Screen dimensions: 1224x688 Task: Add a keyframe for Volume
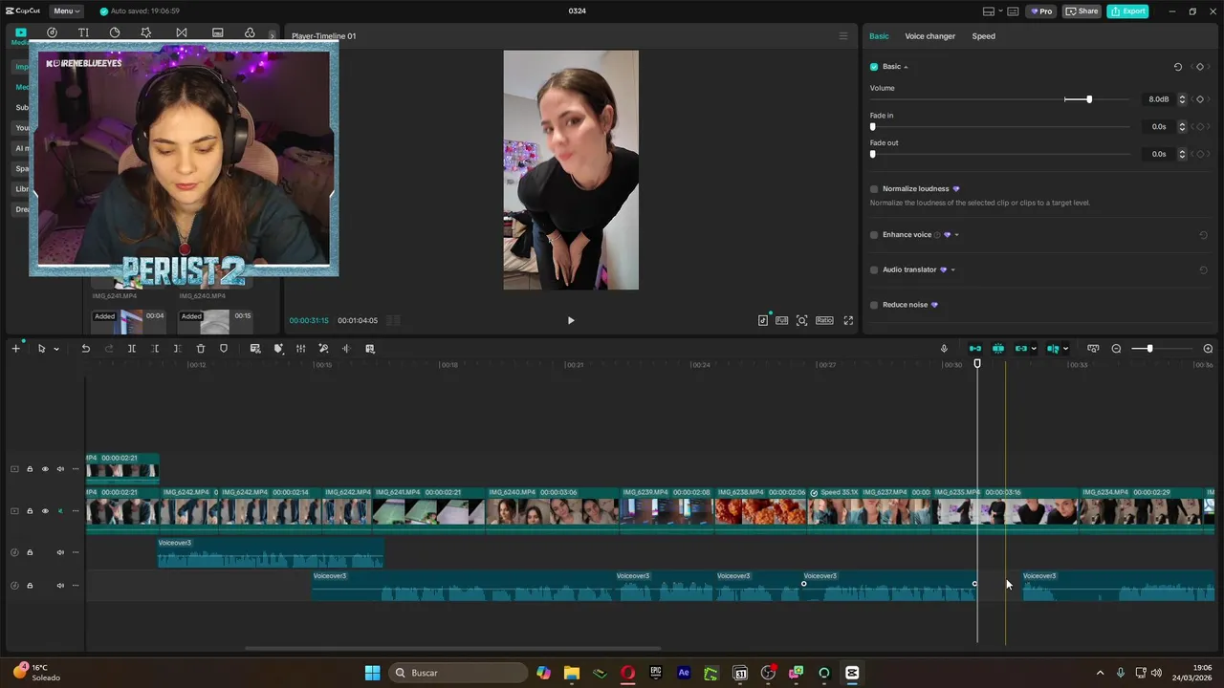coord(1200,99)
